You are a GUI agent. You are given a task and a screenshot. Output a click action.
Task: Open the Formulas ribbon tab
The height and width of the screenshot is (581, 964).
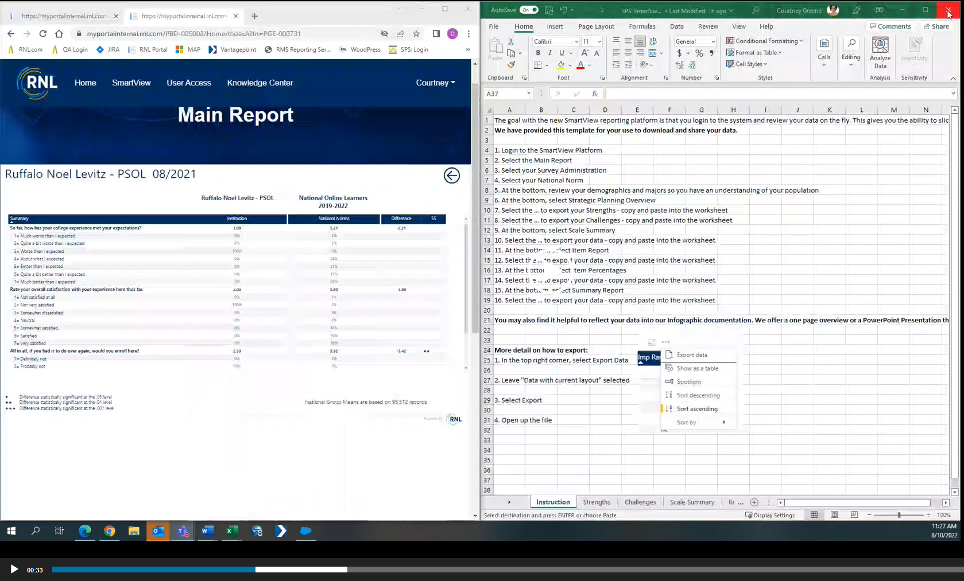642,26
